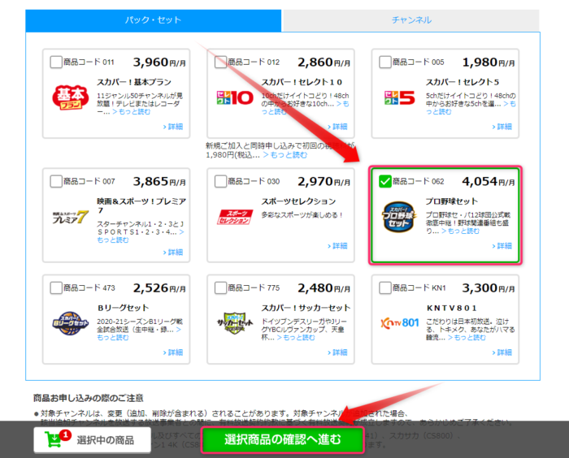Open 詳細 link for セレクト10

(337, 127)
